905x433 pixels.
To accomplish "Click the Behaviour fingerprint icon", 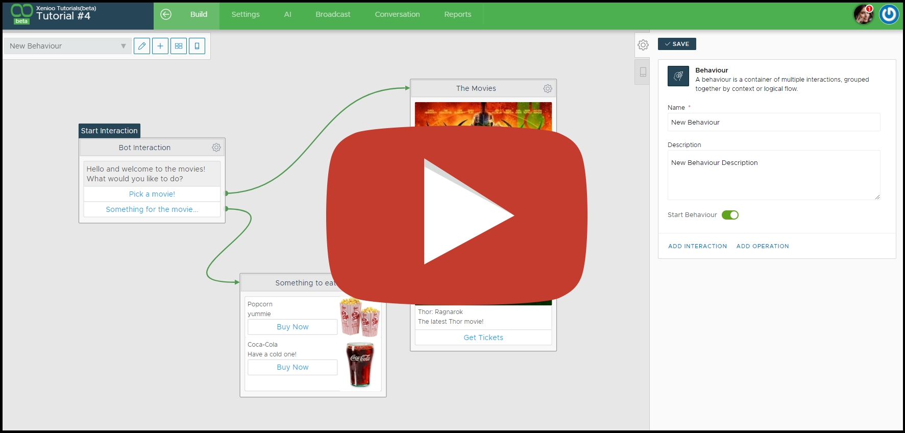I will click(x=678, y=76).
